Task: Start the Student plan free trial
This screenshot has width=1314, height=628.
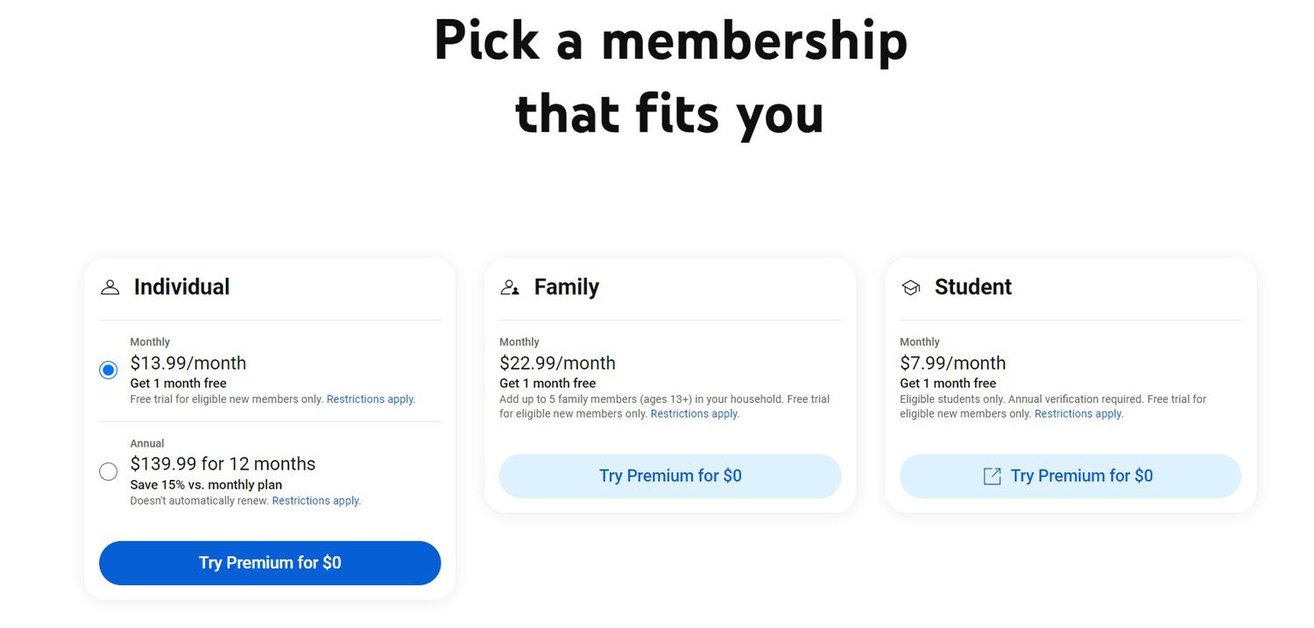Action: pyautogui.click(x=1070, y=476)
